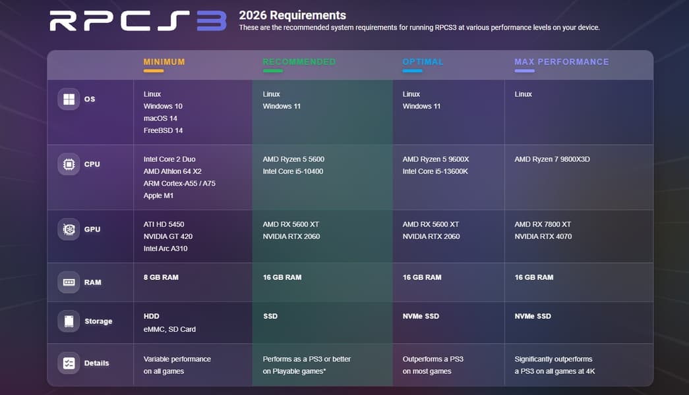
Task: Click the FreeBSD 14 entry
Action: (163, 130)
